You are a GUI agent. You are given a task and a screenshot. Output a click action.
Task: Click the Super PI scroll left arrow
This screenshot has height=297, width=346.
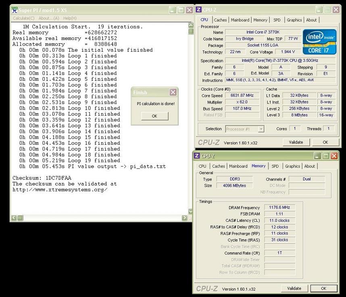(14, 218)
